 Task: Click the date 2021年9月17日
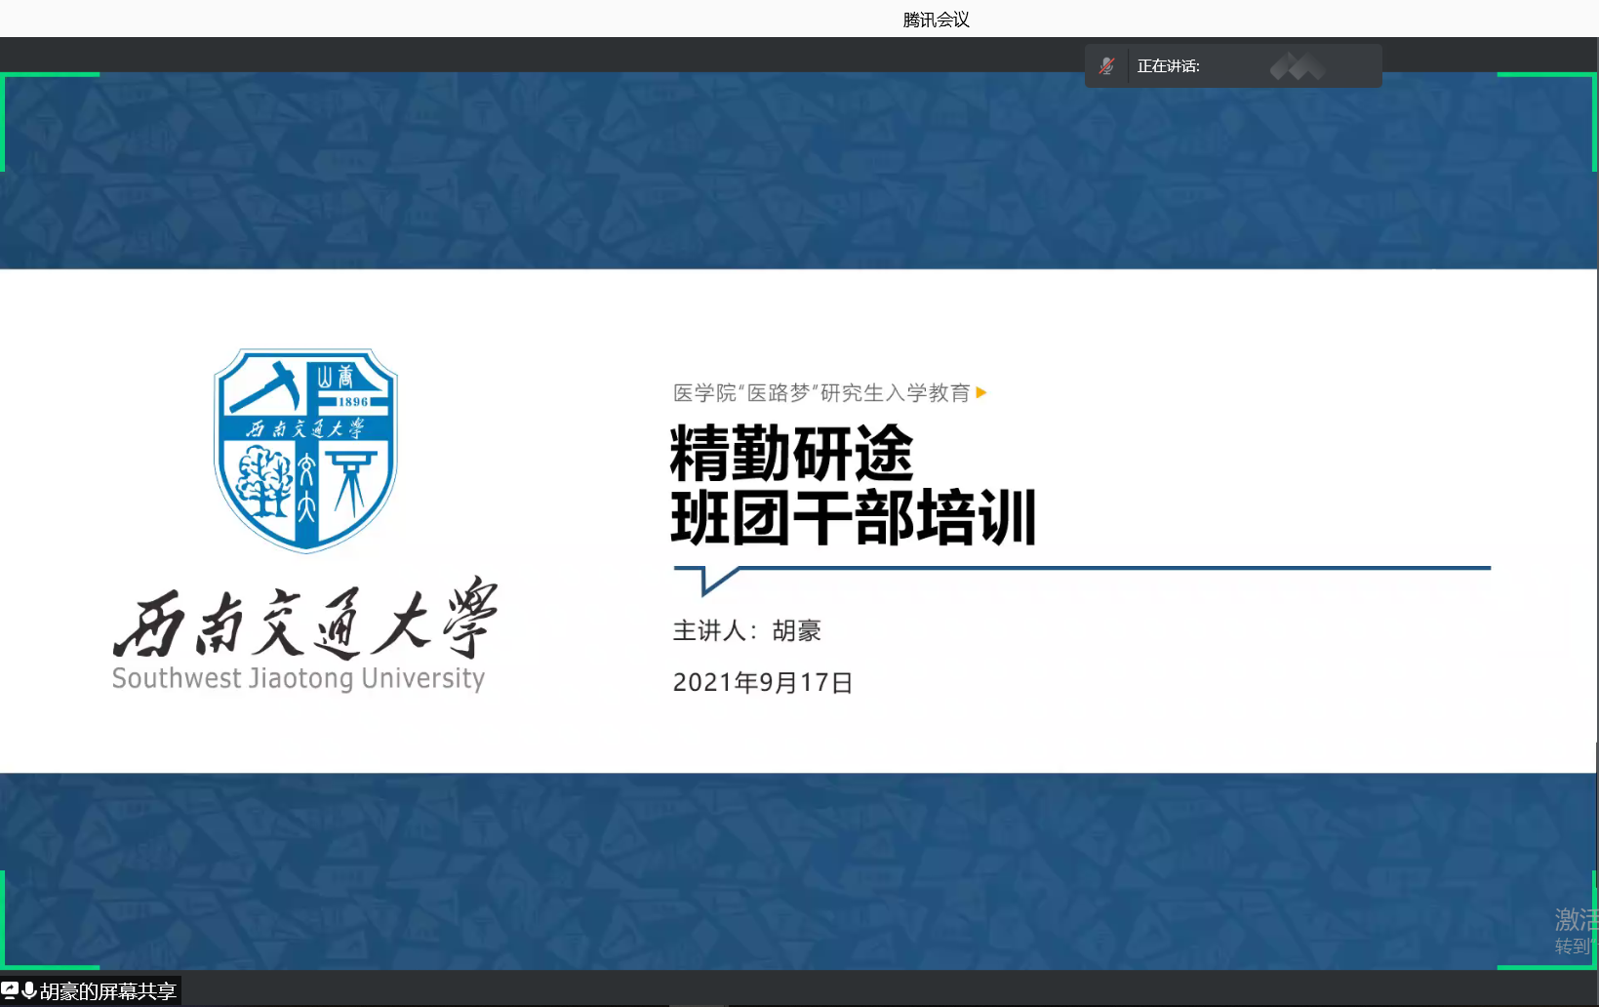point(762,682)
